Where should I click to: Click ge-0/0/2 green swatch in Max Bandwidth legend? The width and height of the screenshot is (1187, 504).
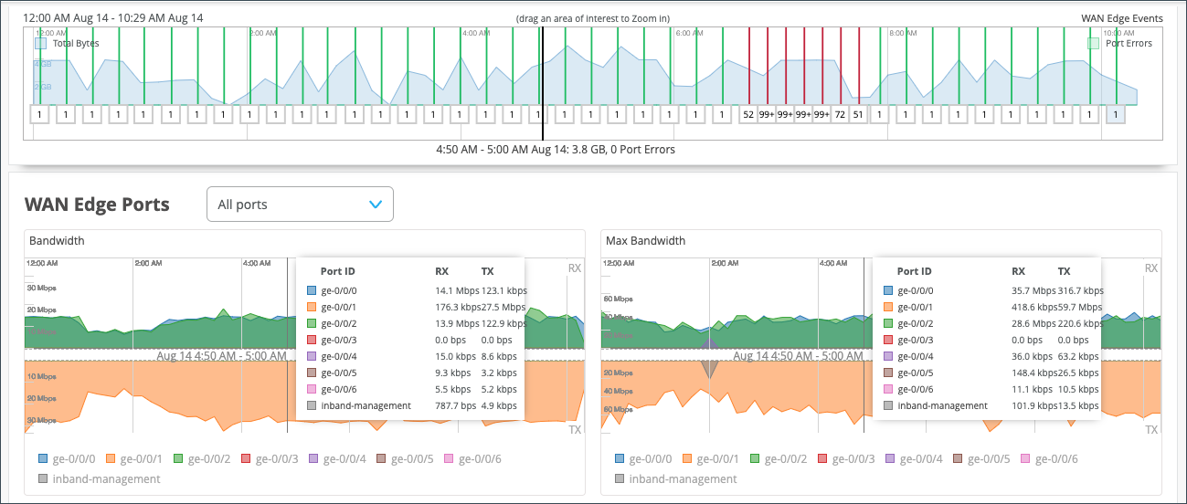pyautogui.click(x=756, y=458)
